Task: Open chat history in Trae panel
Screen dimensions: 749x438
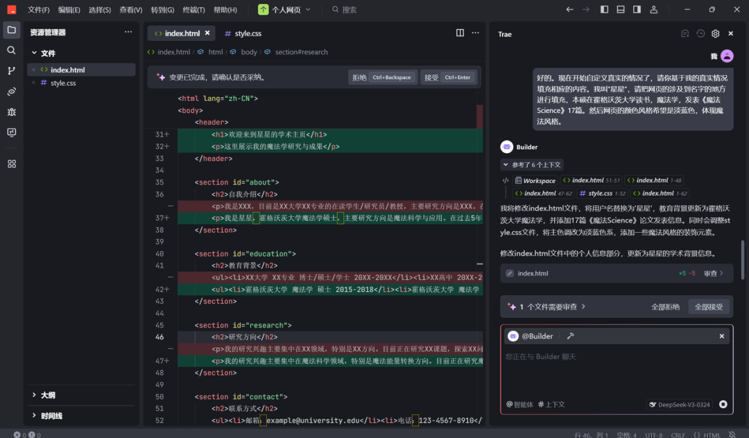Action: (700, 34)
